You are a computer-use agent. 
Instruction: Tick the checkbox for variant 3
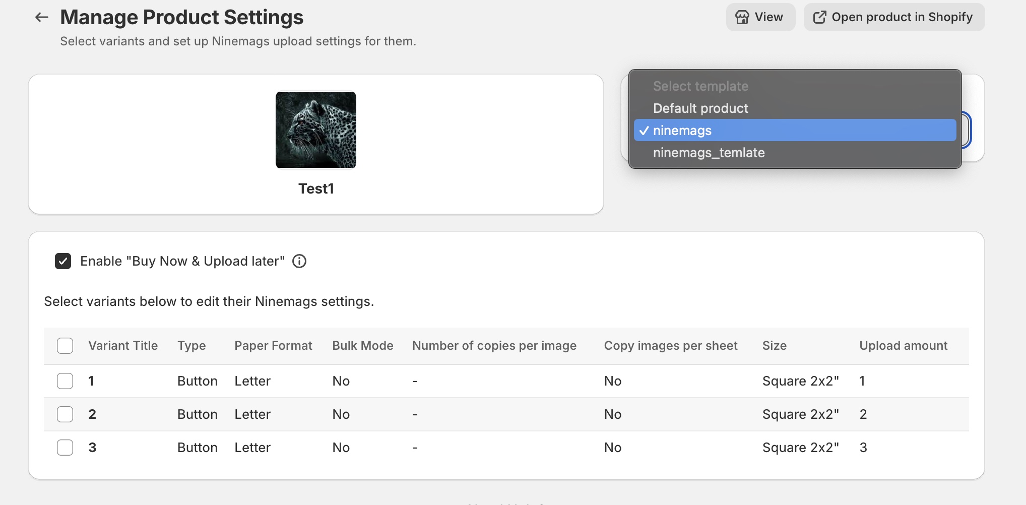coord(65,448)
